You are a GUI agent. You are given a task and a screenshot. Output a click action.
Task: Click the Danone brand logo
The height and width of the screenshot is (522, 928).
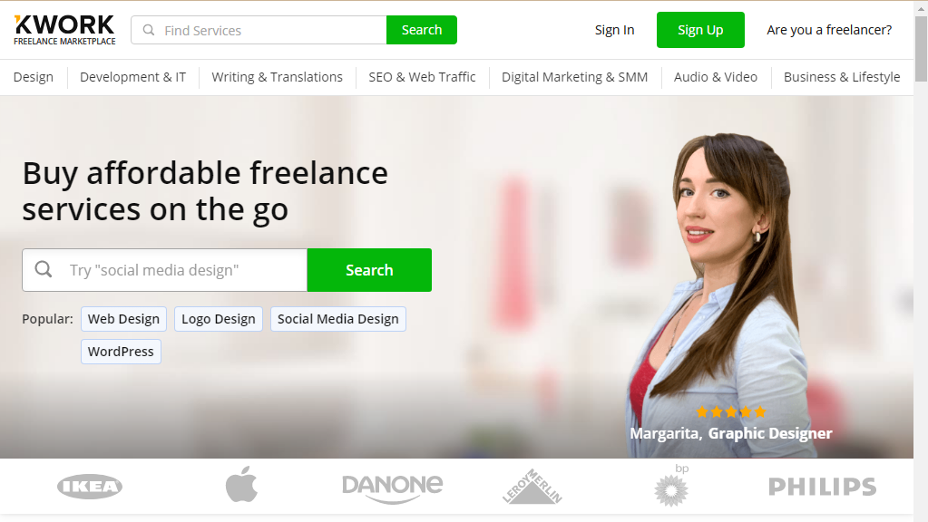(x=393, y=488)
